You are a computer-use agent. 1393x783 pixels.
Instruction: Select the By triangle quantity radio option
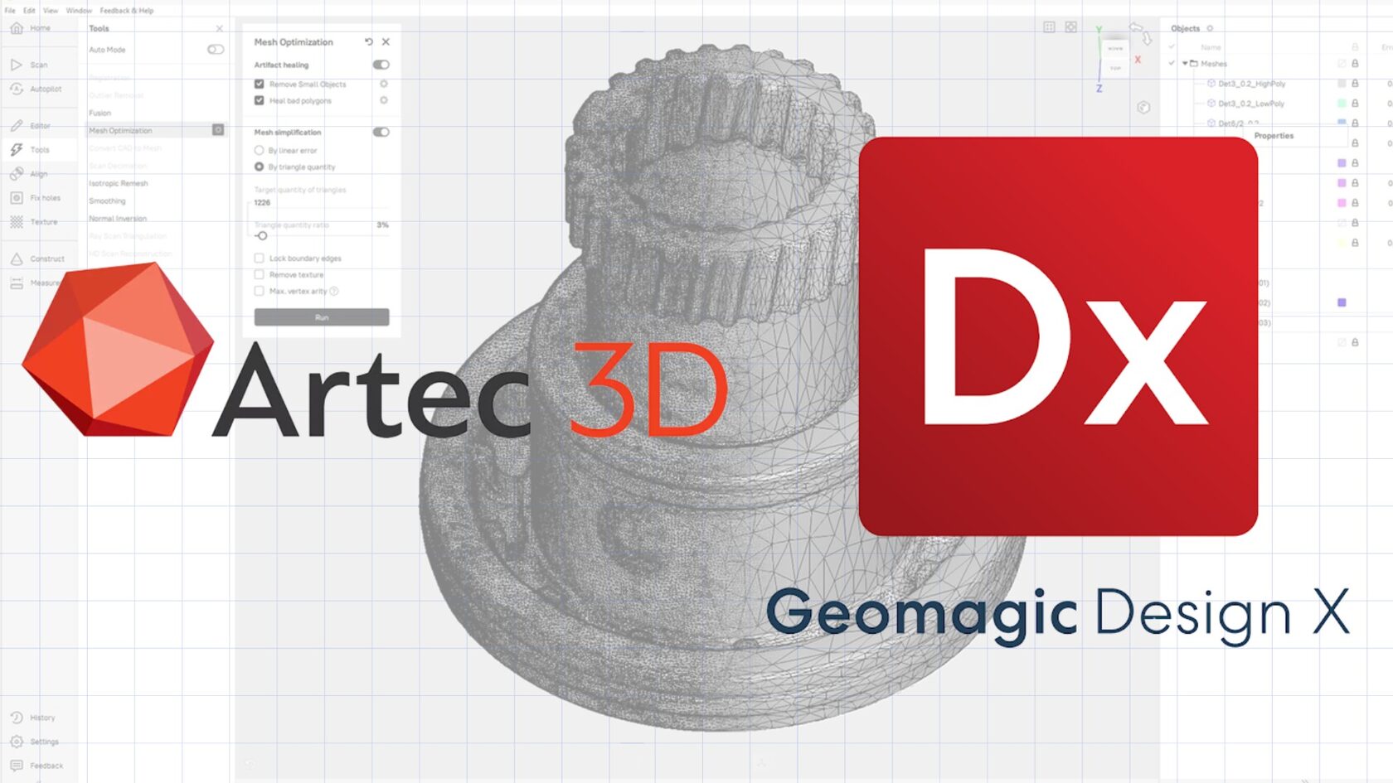[259, 167]
